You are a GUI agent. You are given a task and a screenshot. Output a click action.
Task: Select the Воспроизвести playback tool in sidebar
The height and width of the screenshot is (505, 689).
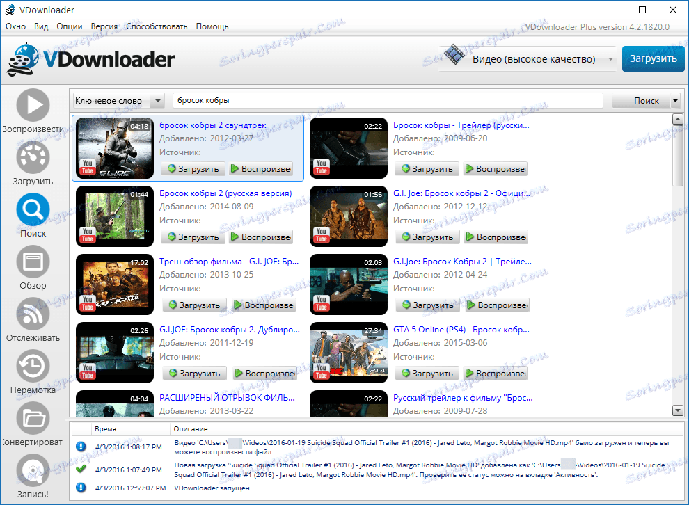point(33,105)
